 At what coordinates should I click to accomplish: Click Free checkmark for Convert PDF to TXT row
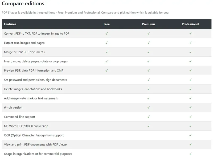point(106,34)
